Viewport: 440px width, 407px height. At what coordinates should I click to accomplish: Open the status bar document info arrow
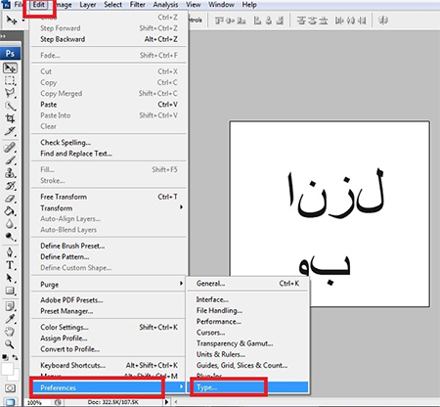(167, 402)
